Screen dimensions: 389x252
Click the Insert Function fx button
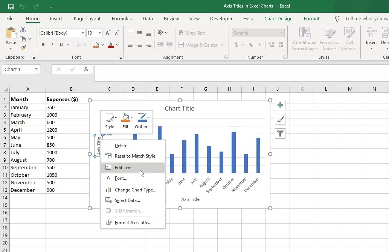tap(86, 69)
